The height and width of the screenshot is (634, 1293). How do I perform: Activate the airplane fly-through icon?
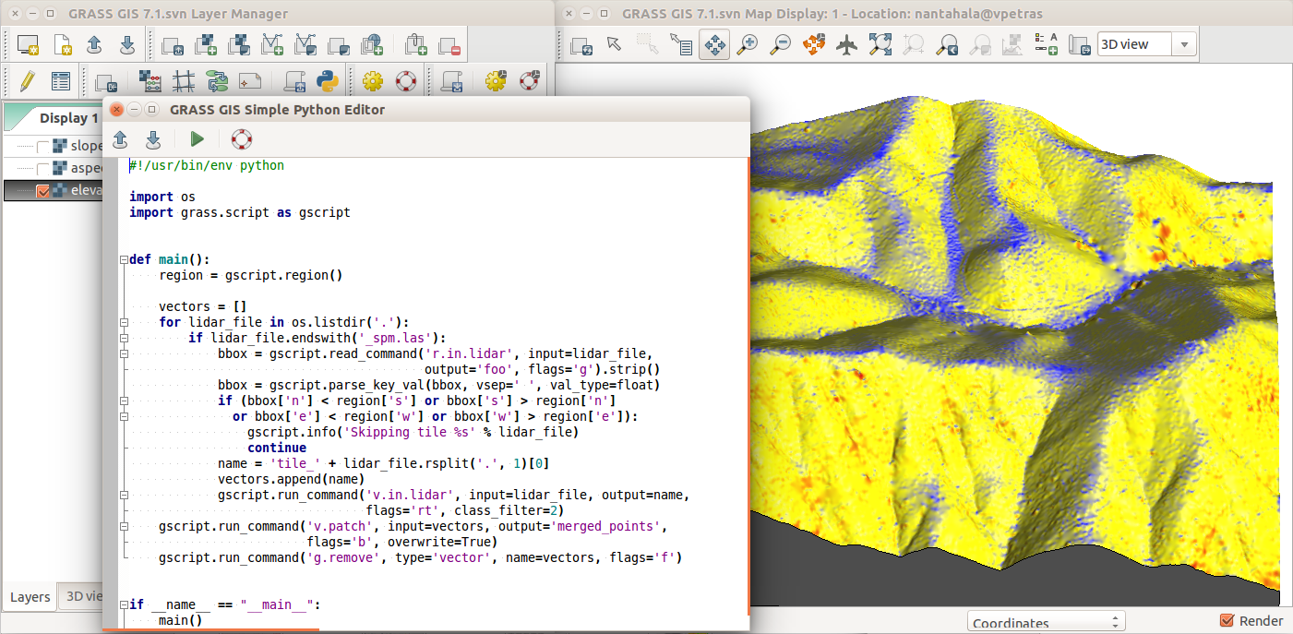pos(846,44)
